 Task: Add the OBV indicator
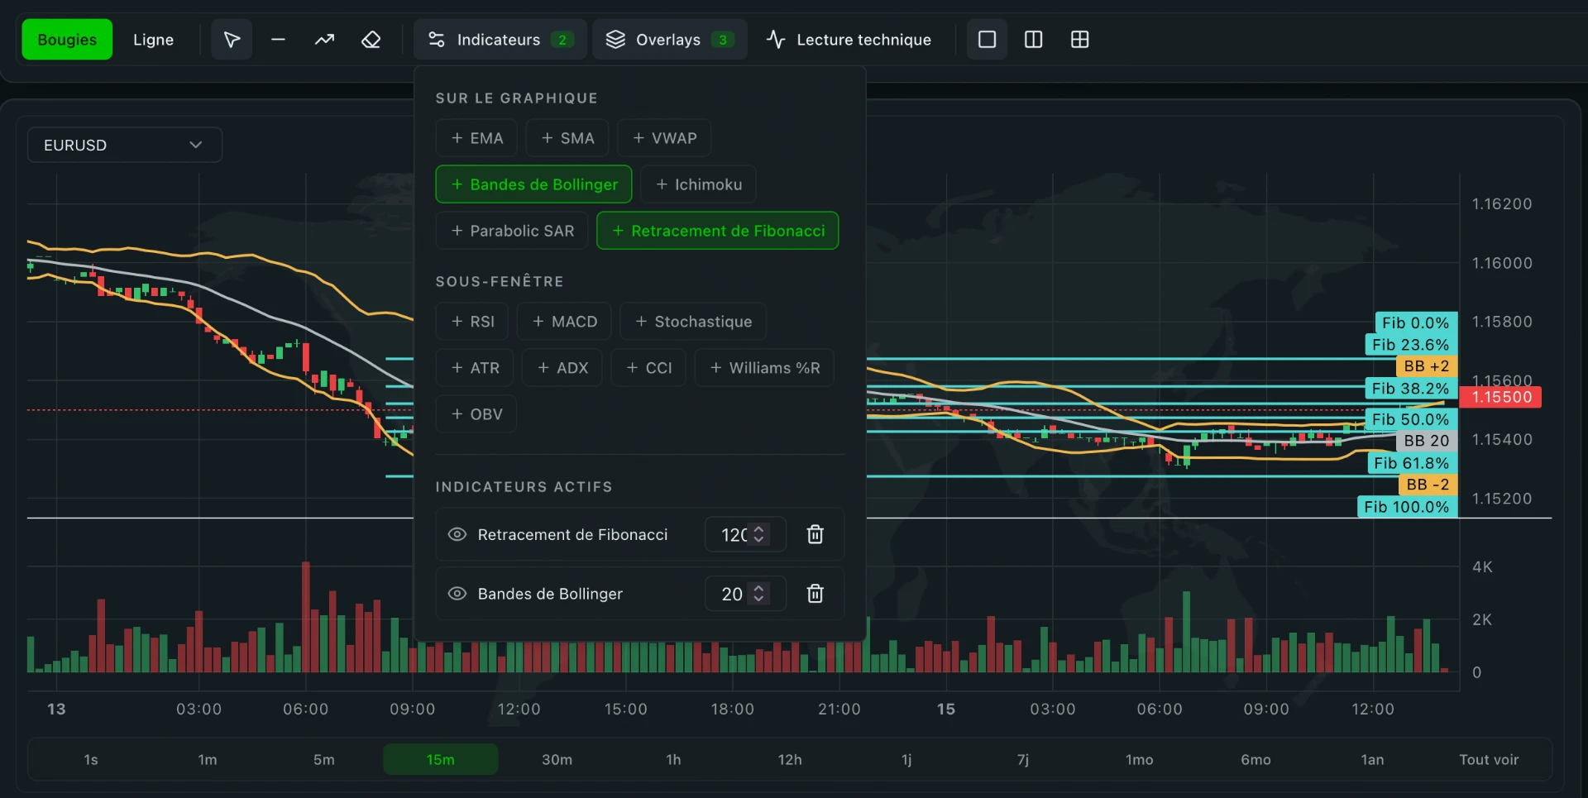click(476, 414)
